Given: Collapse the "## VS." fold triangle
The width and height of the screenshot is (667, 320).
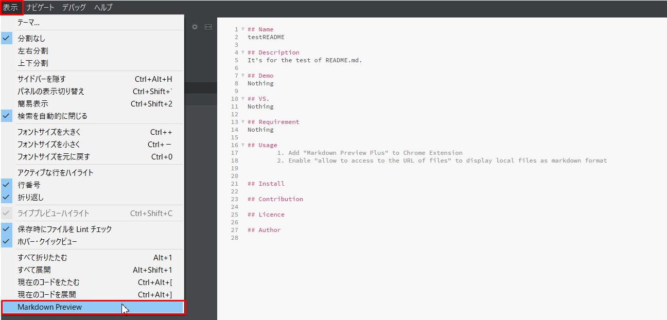Looking at the screenshot, I should tap(242, 99).
